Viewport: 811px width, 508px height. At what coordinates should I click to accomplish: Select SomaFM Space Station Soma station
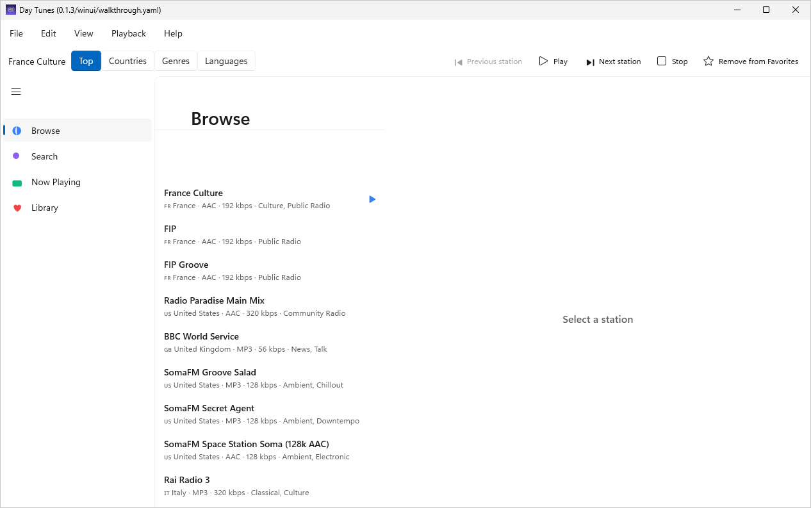[x=270, y=450]
